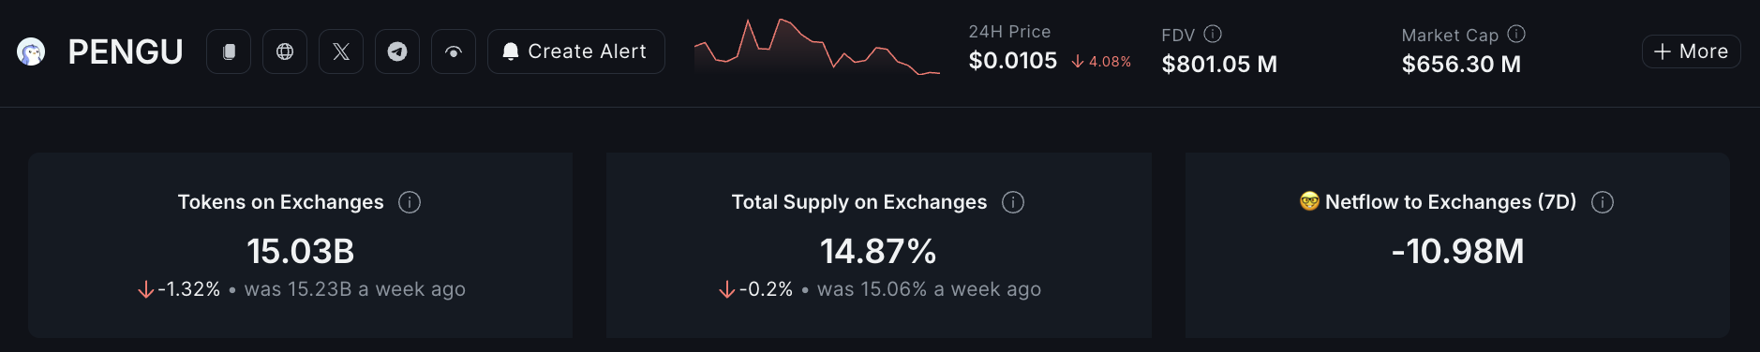Screen dimensions: 1760x352
Task: Click the $0.0105 24H price value
Action: tap(1013, 61)
